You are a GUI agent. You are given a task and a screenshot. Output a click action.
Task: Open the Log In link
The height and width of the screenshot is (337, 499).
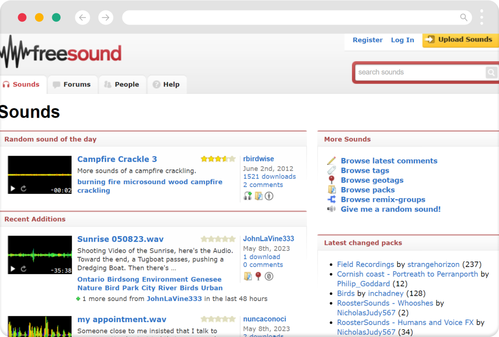pyautogui.click(x=402, y=40)
